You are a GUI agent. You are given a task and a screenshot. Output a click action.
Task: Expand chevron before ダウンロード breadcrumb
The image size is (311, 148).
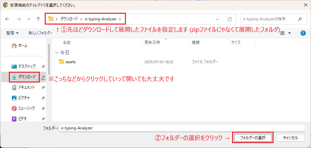57,19
